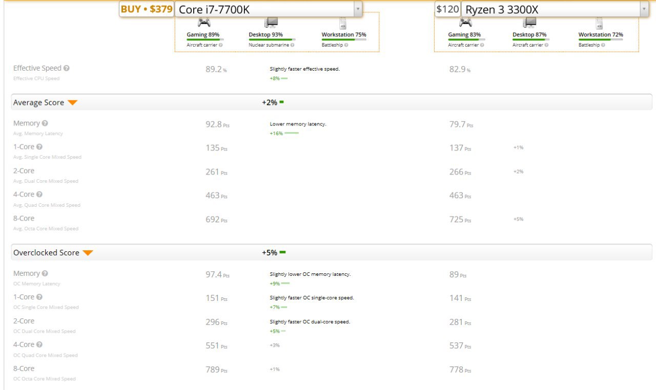This screenshot has height=390, width=656.
Task: Open help icon beside OC Quad Core 4-Core
Action: (x=39, y=344)
